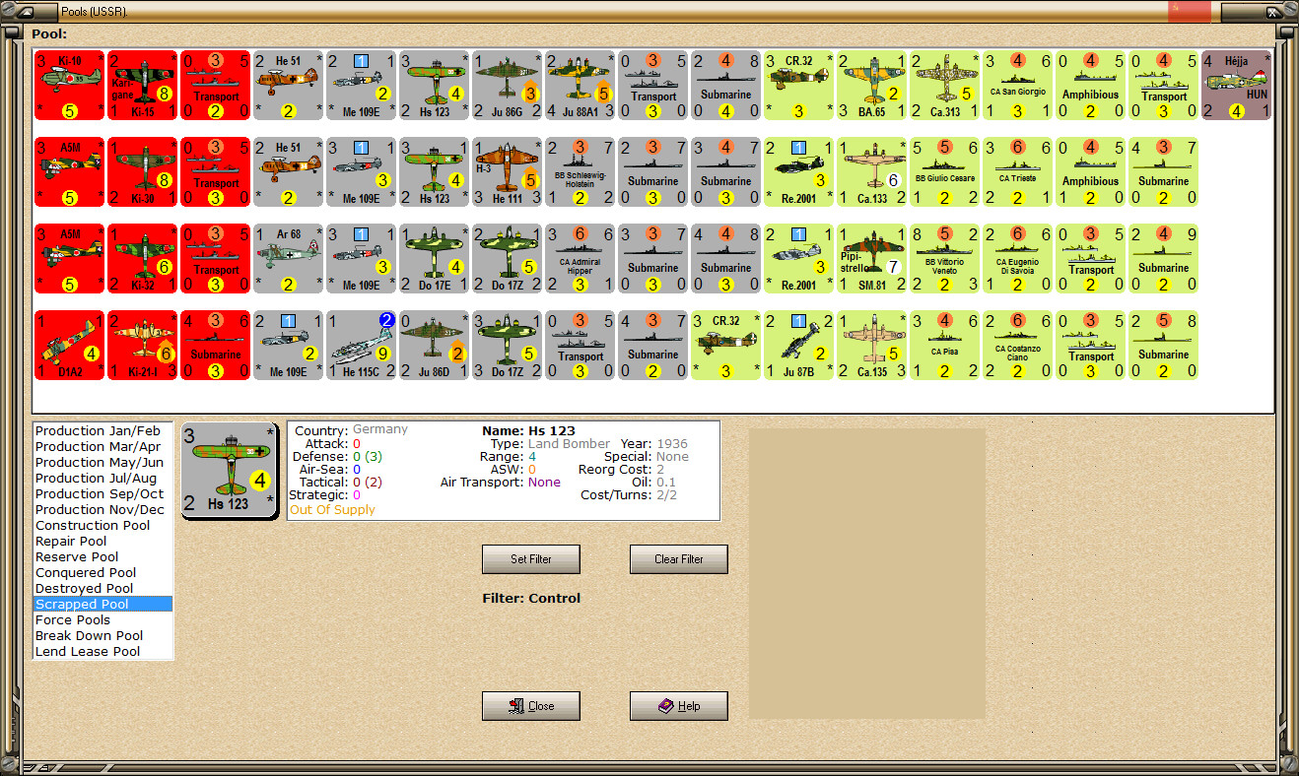Select the Ju 87B Stuka counter

pyautogui.click(x=798, y=346)
